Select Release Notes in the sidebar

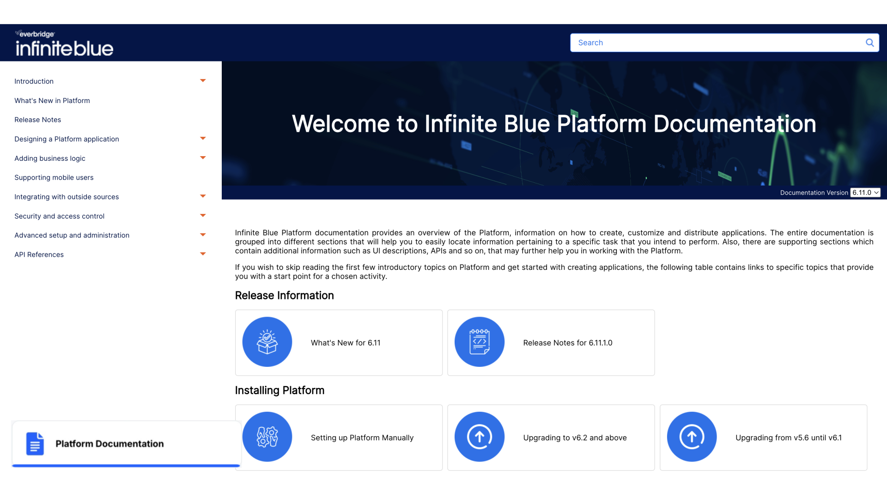(37, 120)
